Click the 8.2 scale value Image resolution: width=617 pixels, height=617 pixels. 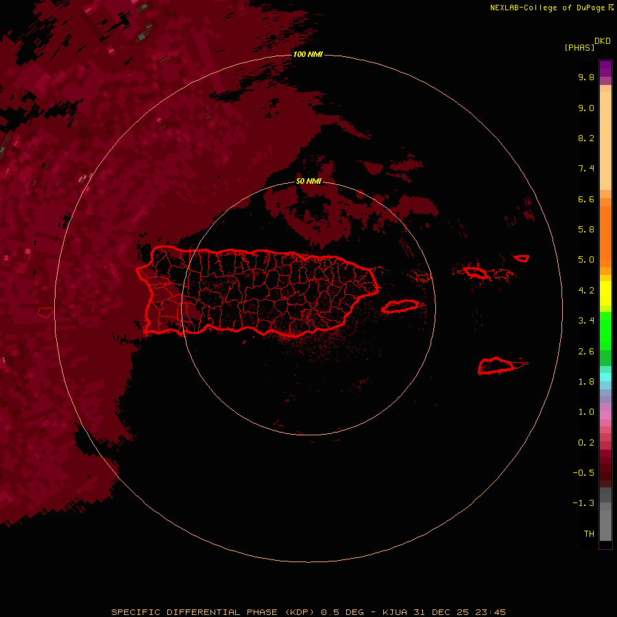(x=586, y=138)
